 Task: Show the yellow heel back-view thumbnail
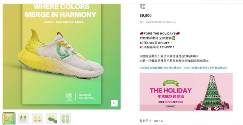tap(37, 119)
